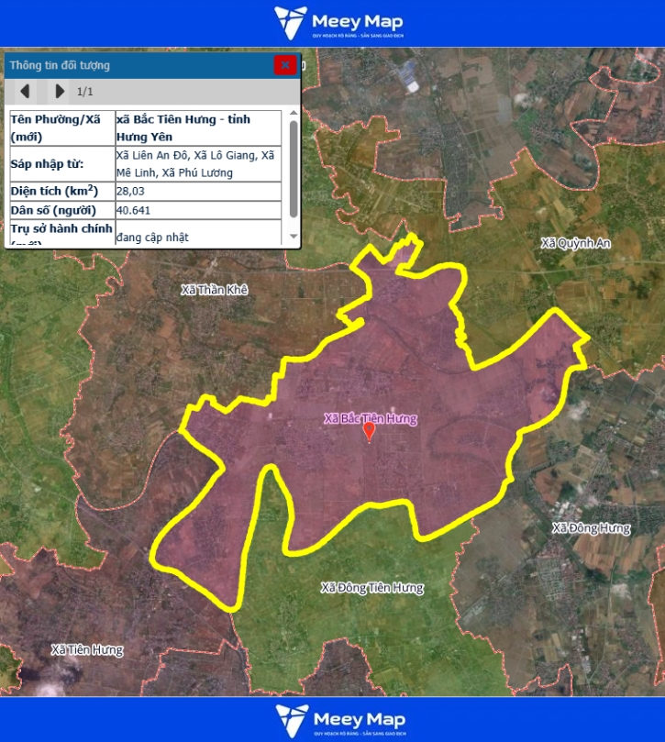This screenshot has width=665, height=742.
Task: Close the Thông tin đối tượng panel
Action: 286,65
